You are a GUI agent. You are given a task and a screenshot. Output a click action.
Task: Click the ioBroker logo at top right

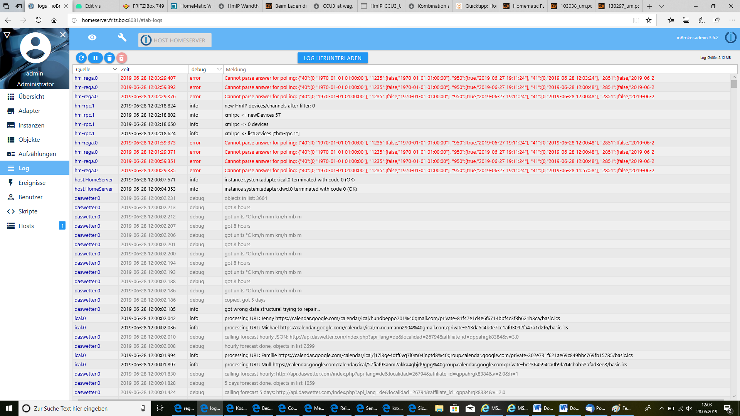pyautogui.click(x=730, y=38)
